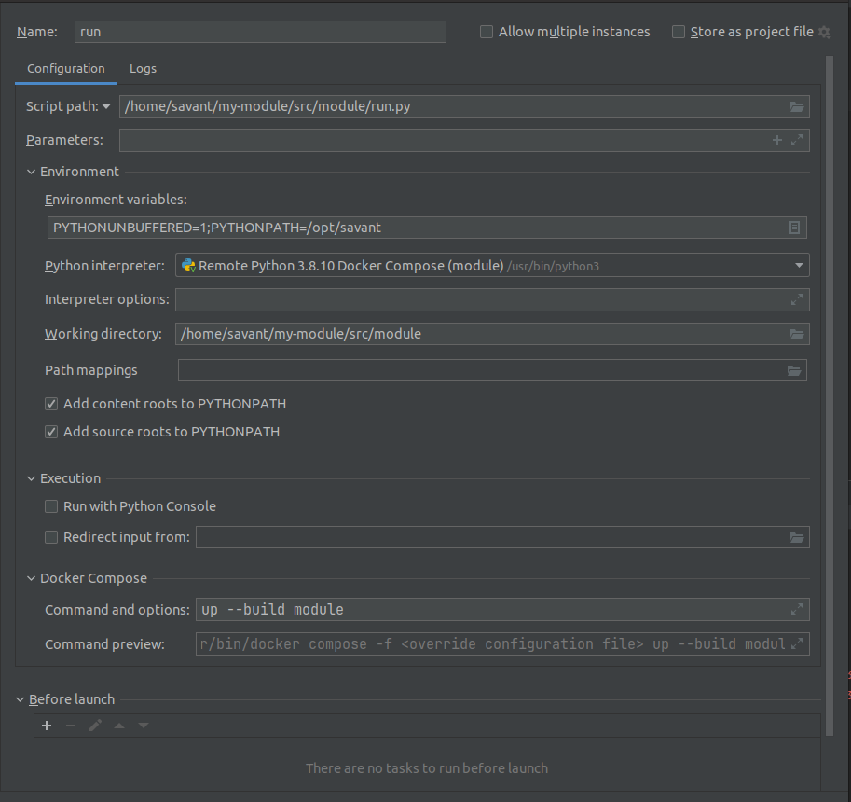Click add task plus icon in Before launch
The width and height of the screenshot is (851, 802).
(47, 726)
